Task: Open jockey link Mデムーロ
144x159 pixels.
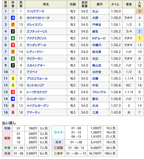Action: coord(99,38)
